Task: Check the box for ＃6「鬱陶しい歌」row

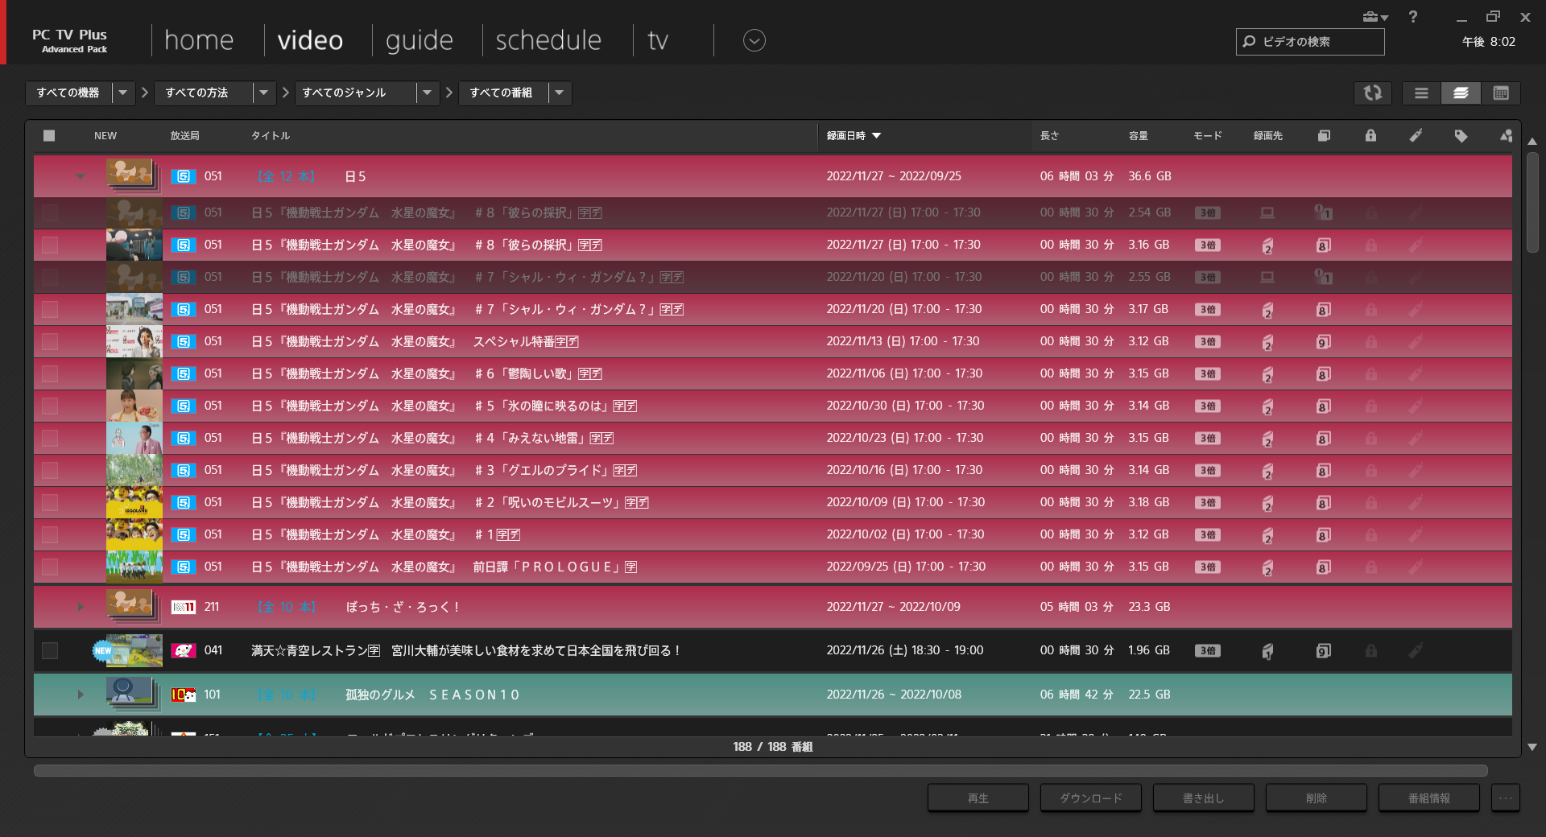Action: coord(50,373)
